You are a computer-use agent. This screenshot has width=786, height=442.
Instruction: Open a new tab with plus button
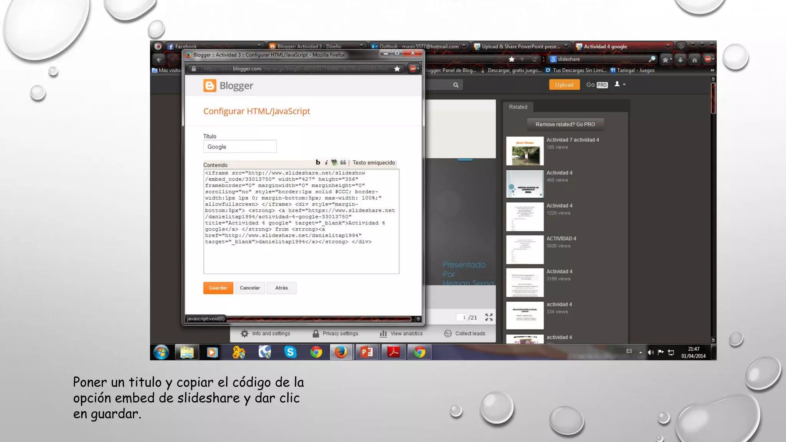(681, 46)
